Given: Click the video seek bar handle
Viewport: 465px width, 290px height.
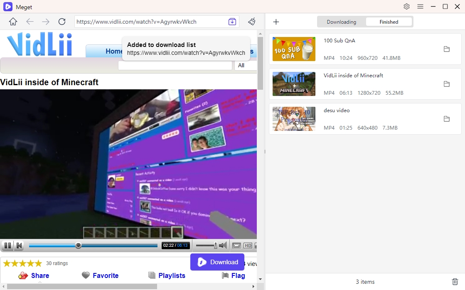Looking at the screenshot, I should (78, 246).
